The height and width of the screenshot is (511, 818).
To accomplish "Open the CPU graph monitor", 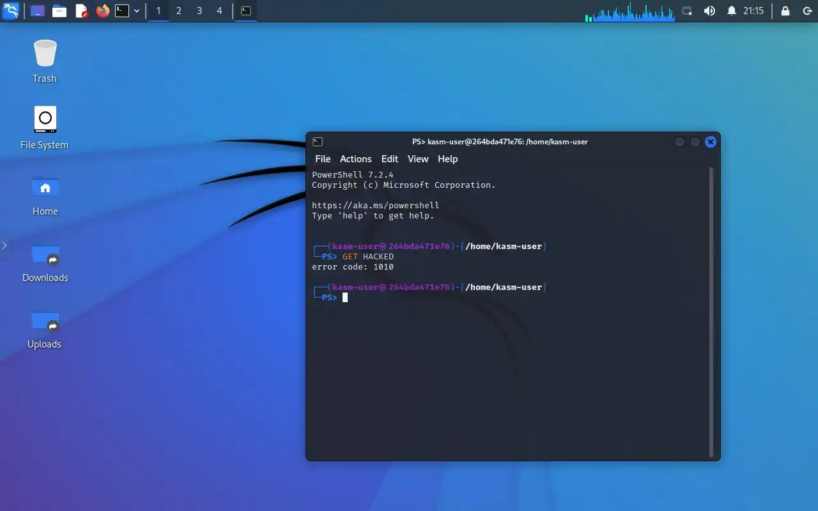I will point(629,11).
